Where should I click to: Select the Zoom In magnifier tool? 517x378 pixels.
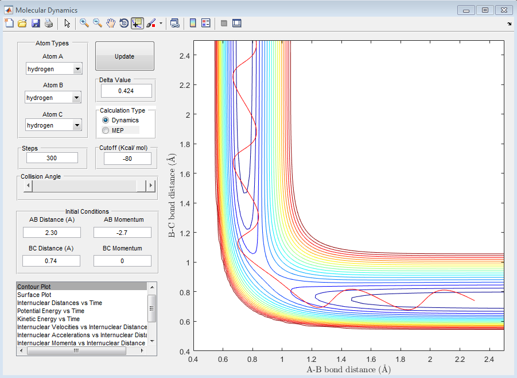[x=84, y=23]
